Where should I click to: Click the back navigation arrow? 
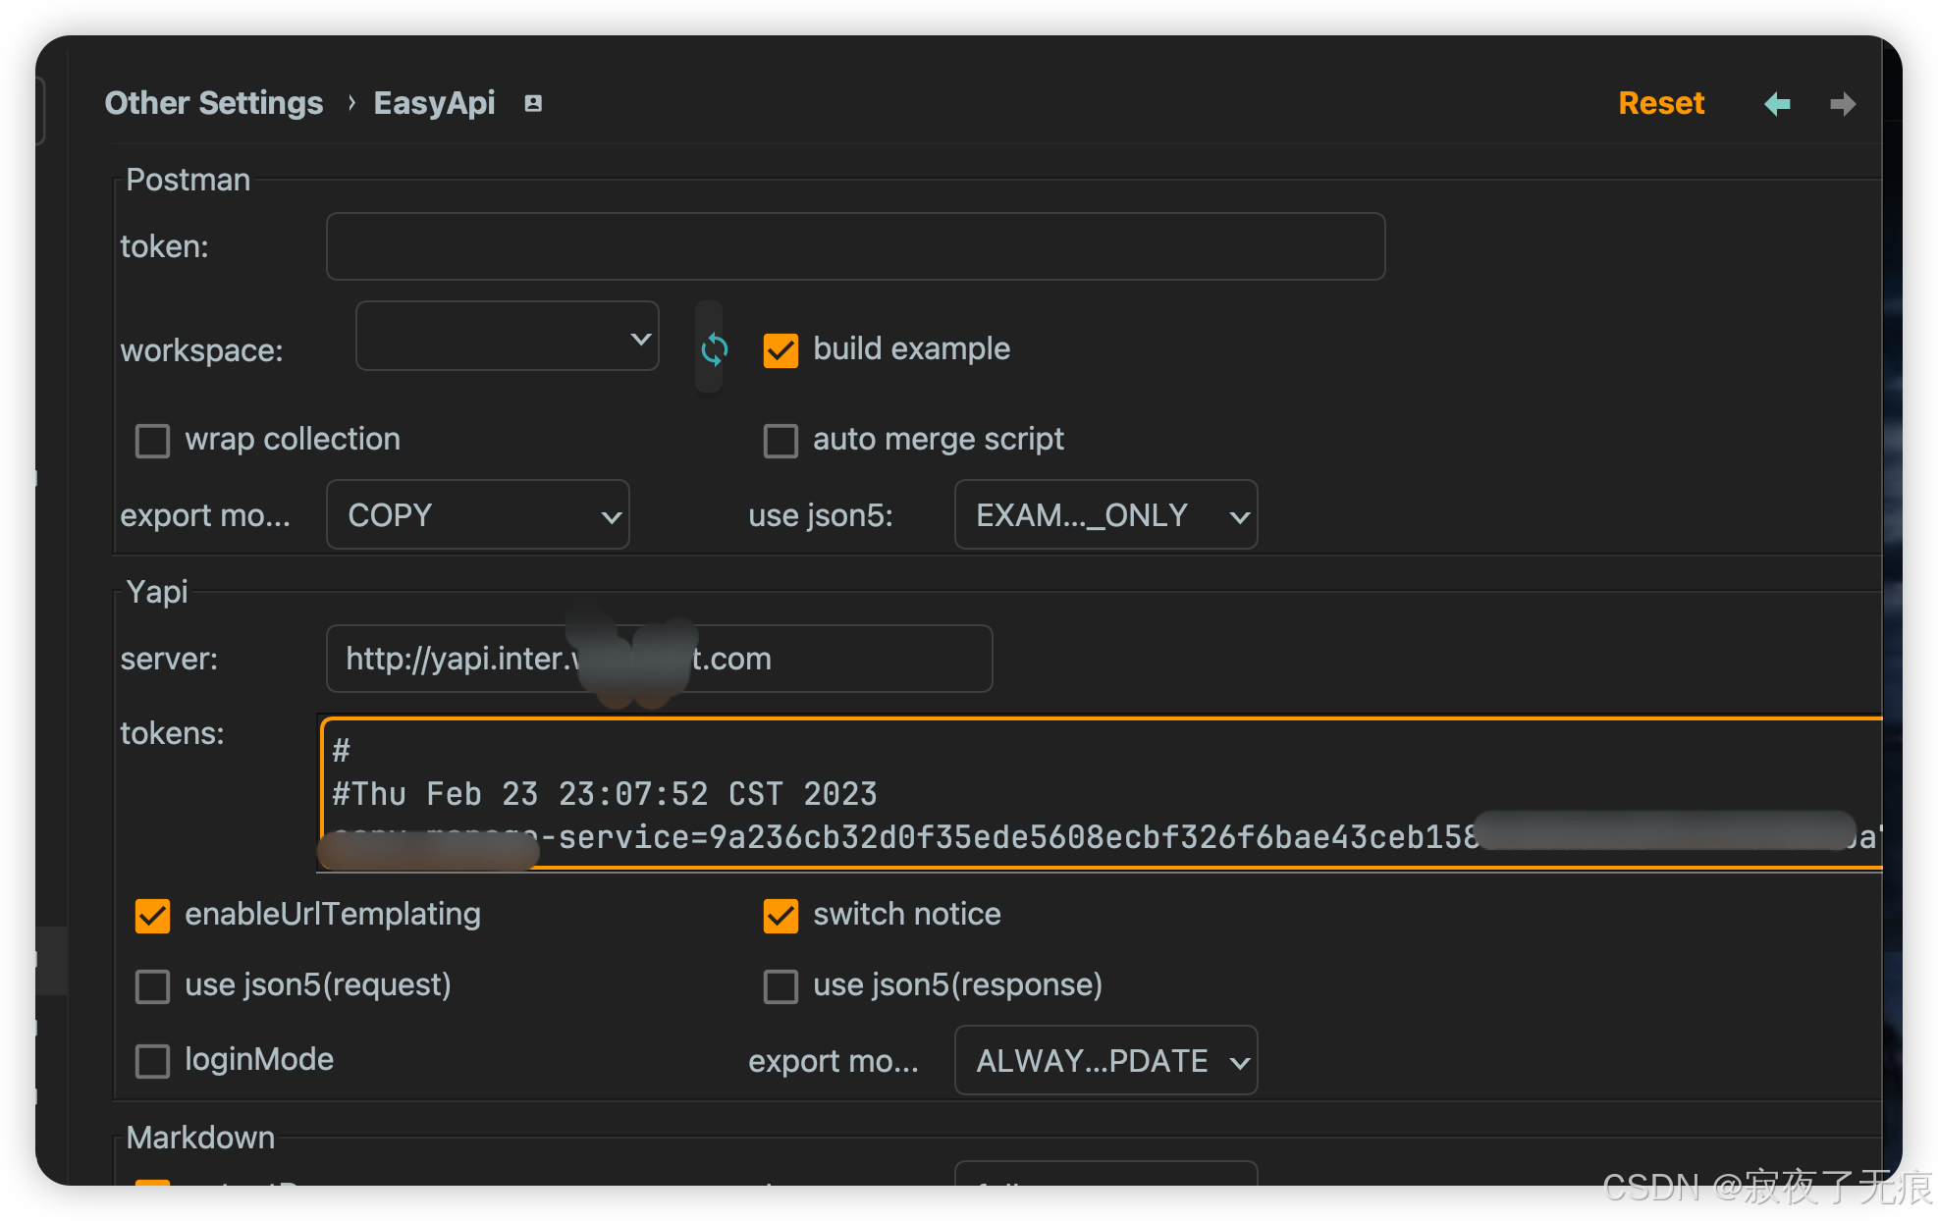pos(1777,104)
